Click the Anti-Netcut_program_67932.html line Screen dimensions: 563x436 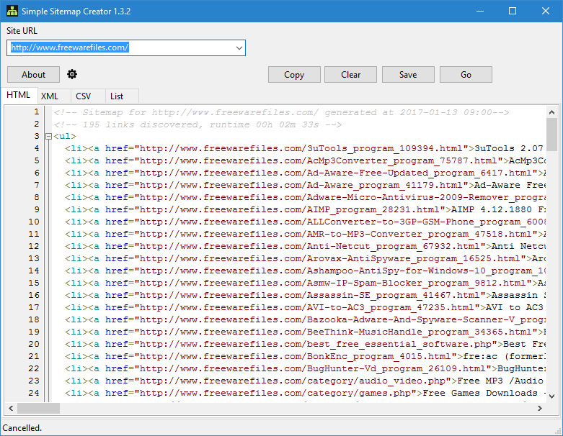305,246
